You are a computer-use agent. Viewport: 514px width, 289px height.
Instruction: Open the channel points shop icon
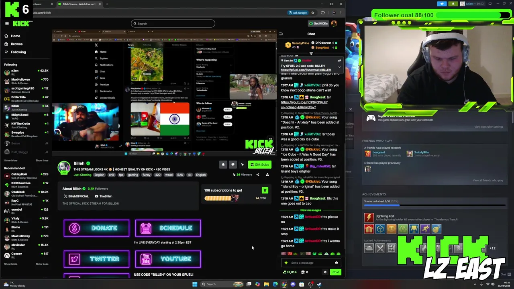(303, 272)
